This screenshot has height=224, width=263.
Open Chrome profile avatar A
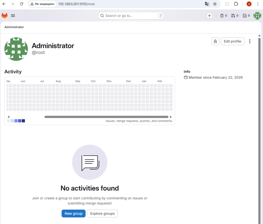pos(249,4)
